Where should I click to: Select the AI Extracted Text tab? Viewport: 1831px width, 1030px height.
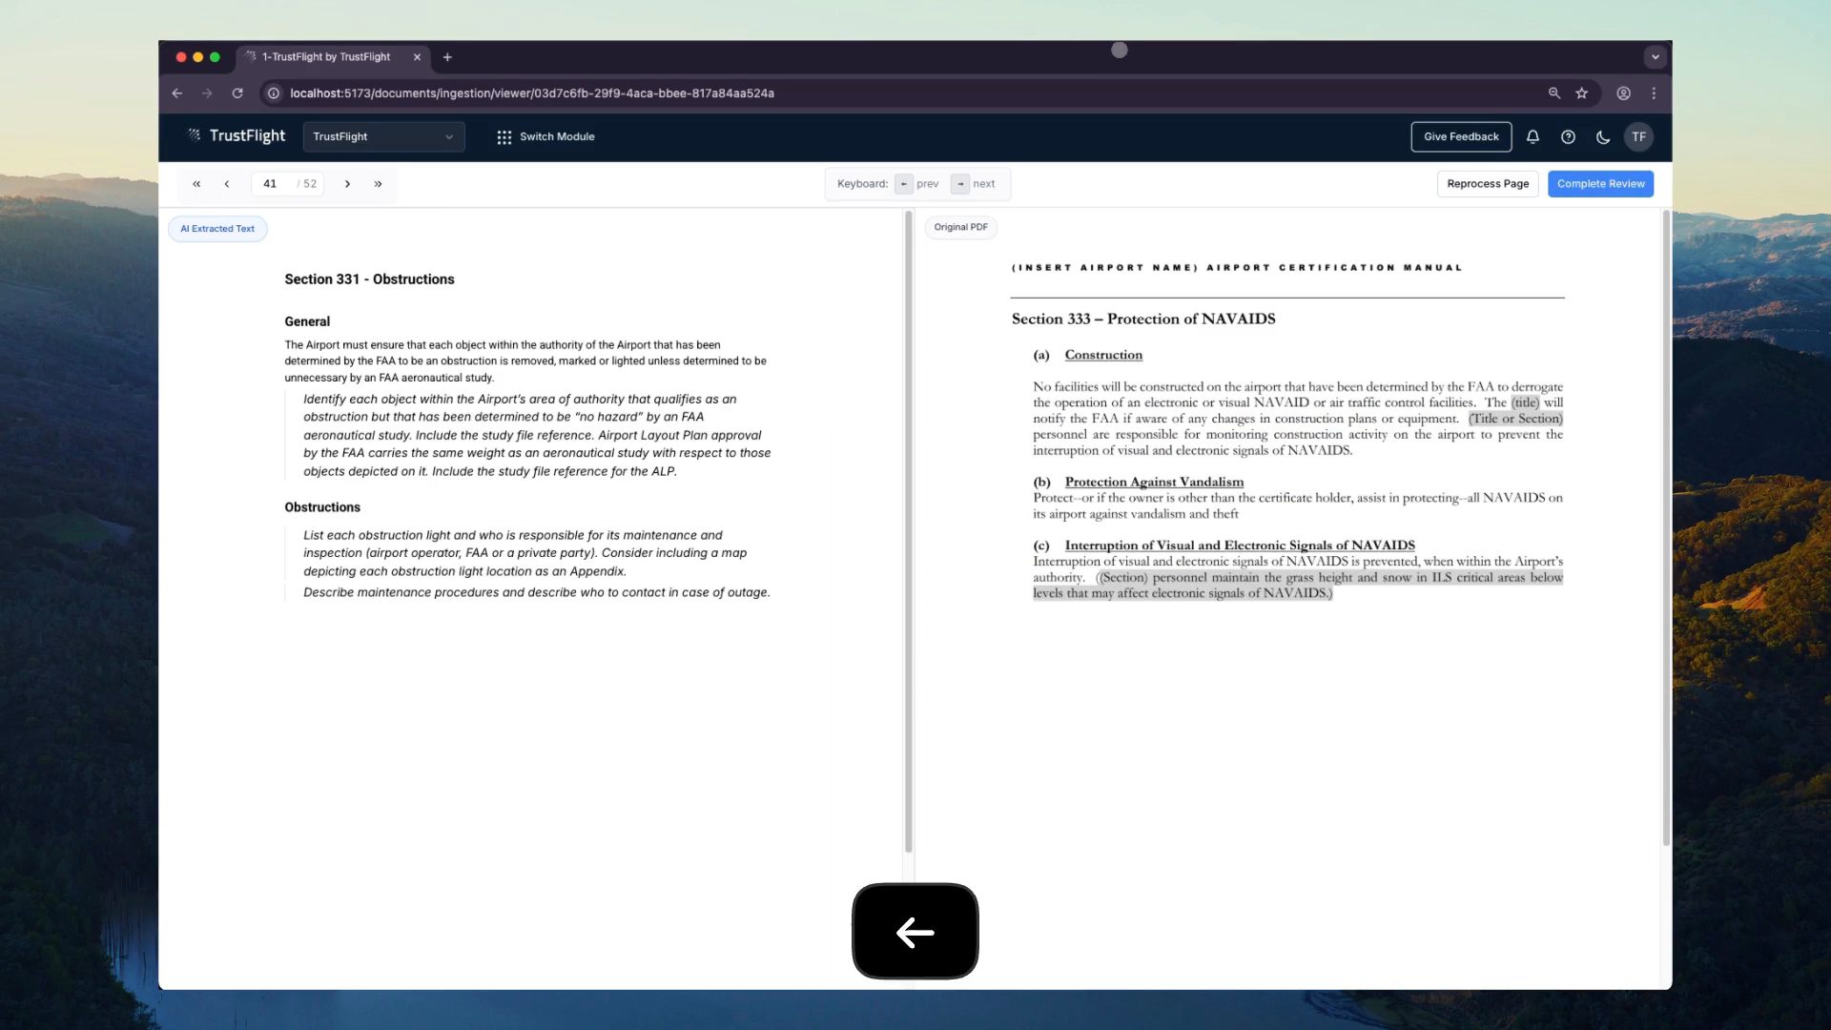[x=217, y=229]
